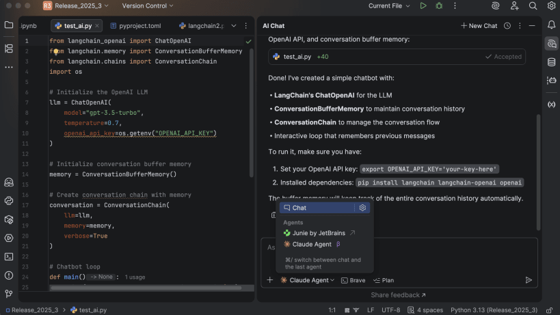Show more tool windows ellipsis in left sidebar
The height and width of the screenshot is (315, 560).
click(x=9, y=67)
